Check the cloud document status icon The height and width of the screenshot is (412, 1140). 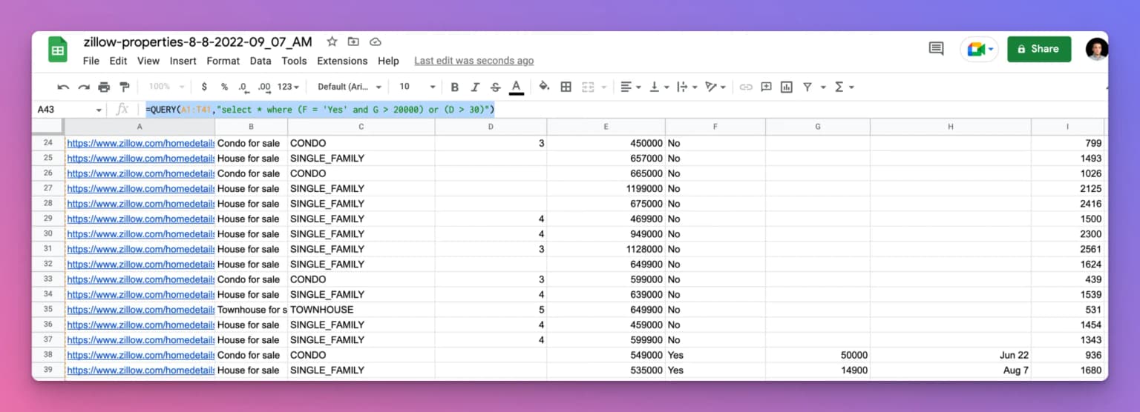(x=376, y=41)
